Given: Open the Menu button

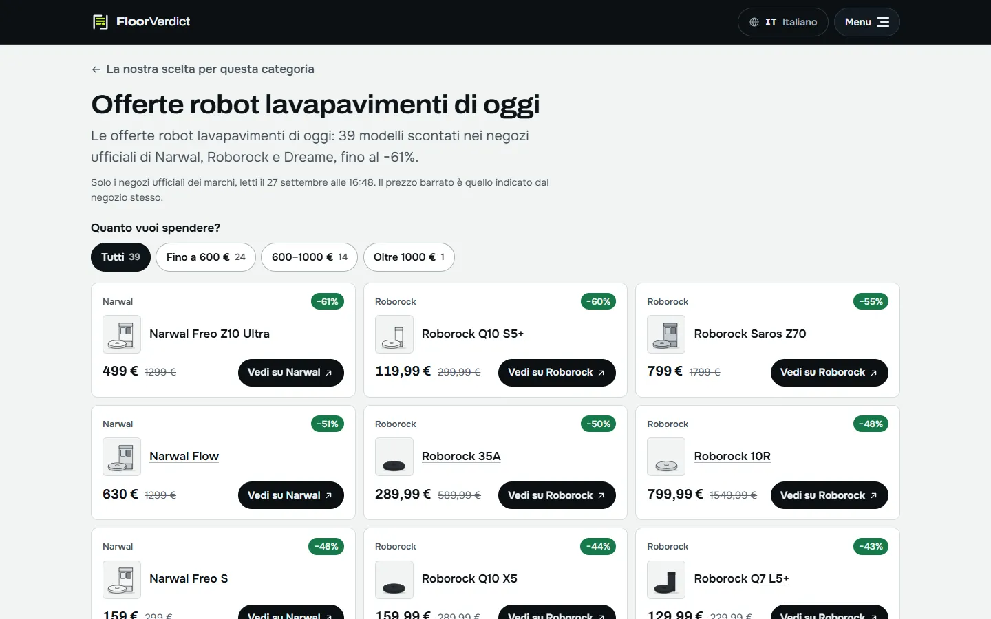Looking at the screenshot, I should tap(866, 22).
